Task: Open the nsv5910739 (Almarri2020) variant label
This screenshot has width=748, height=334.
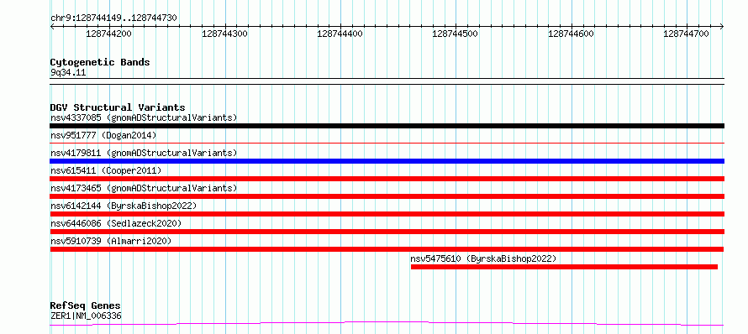Action: tap(111, 241)
